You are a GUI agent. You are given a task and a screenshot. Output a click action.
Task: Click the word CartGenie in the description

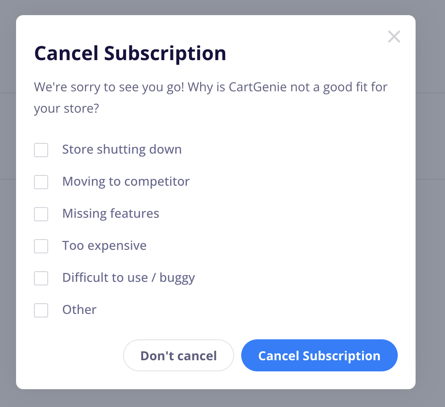258,87
